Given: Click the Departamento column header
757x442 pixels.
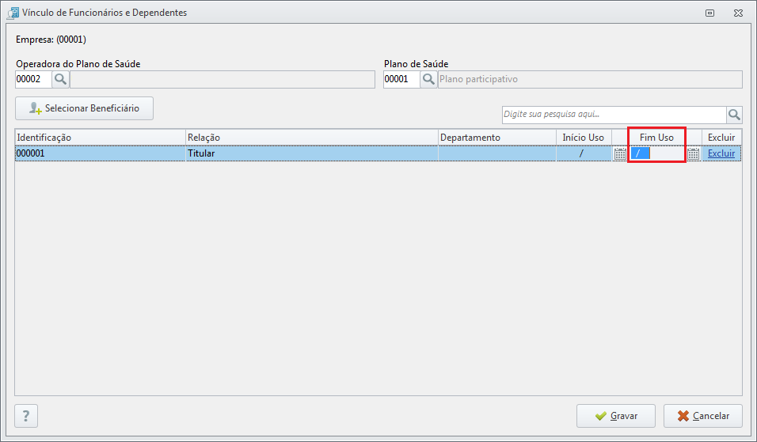Looking at the screenshot, I should click(x=497, y=138).
